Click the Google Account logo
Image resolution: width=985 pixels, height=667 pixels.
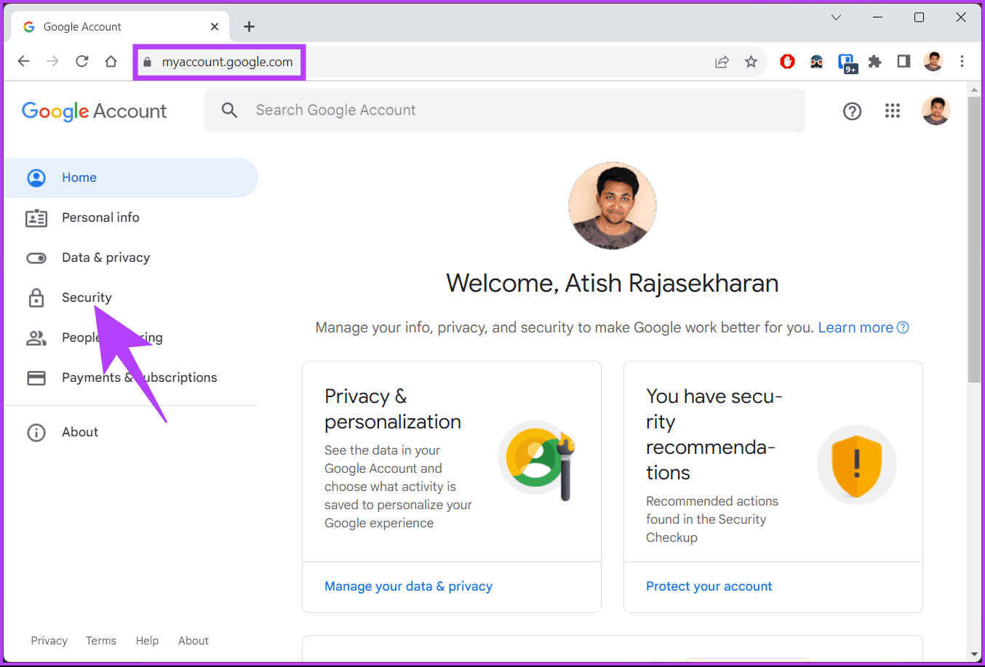94,111
